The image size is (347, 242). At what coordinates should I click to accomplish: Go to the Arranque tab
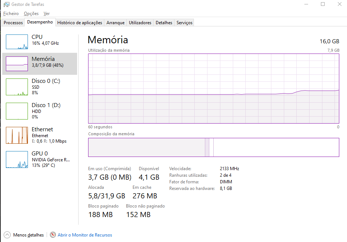point(115,23)
